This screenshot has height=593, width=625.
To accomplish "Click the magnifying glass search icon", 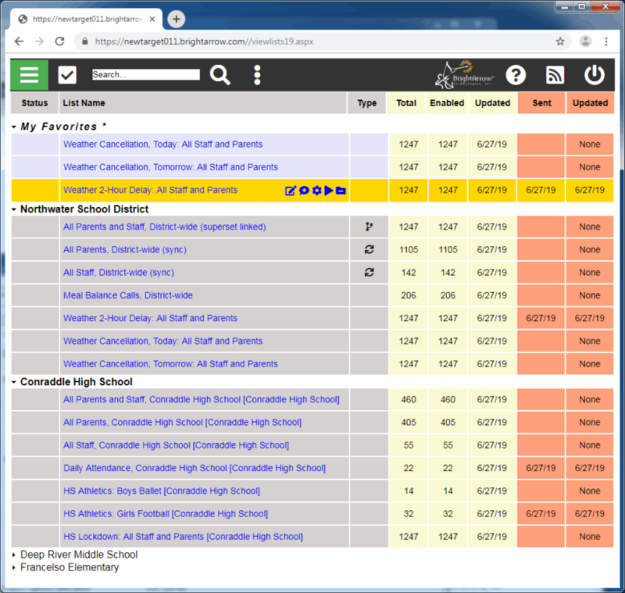I will click(x=220, y=75).
